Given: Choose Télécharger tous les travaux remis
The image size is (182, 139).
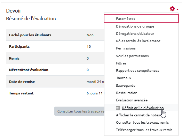Looking at the screenshot, I should 144,130.
